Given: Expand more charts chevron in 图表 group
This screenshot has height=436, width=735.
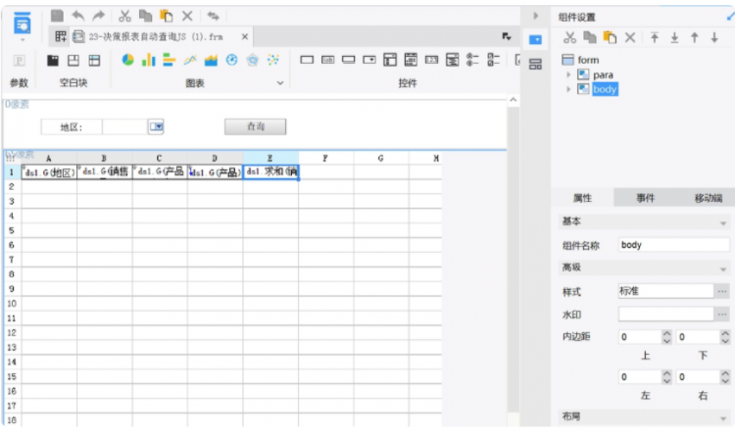Looking at the screenshot, I should 280,83.
